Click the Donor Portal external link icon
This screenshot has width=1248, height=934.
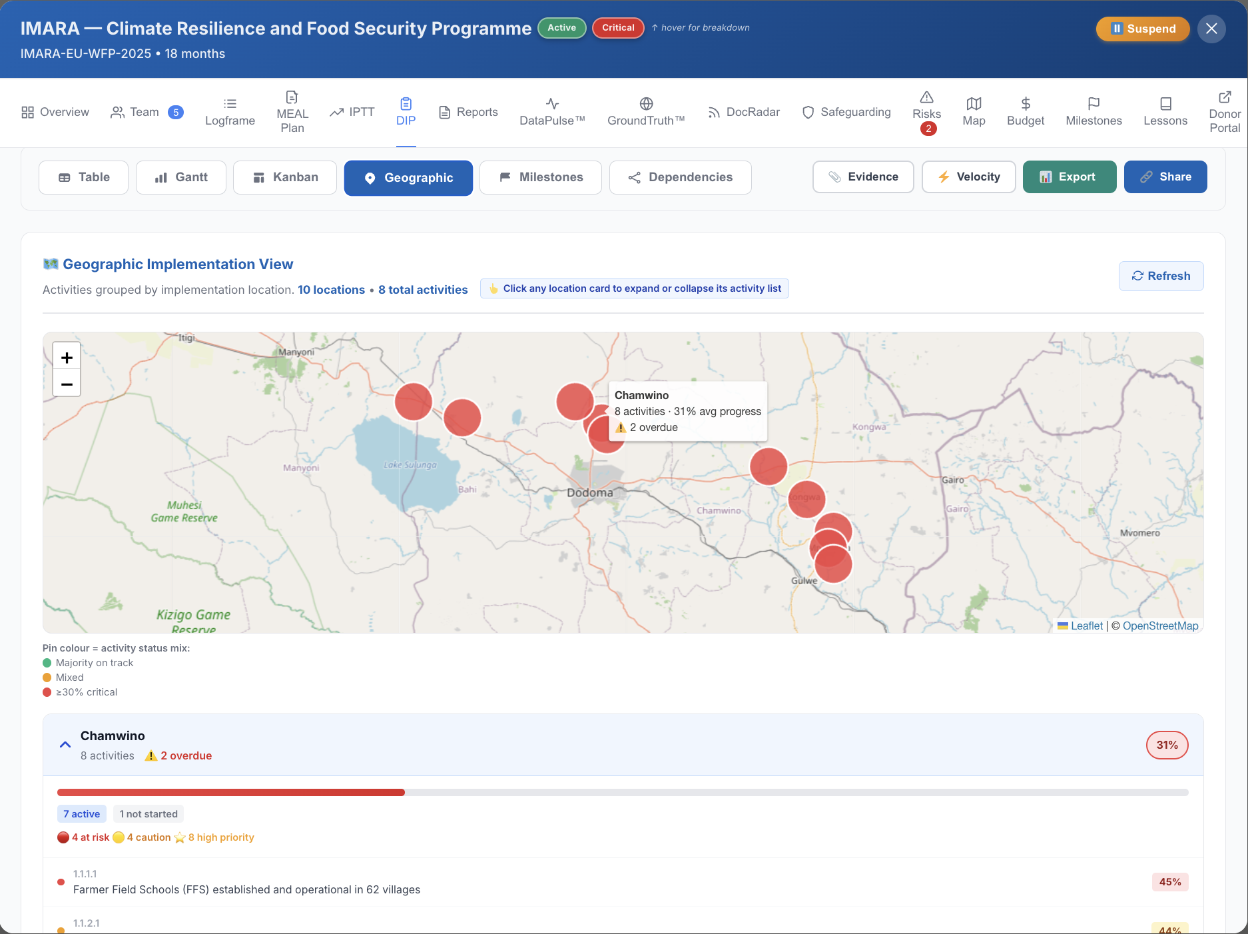(x=1225, y=97)
